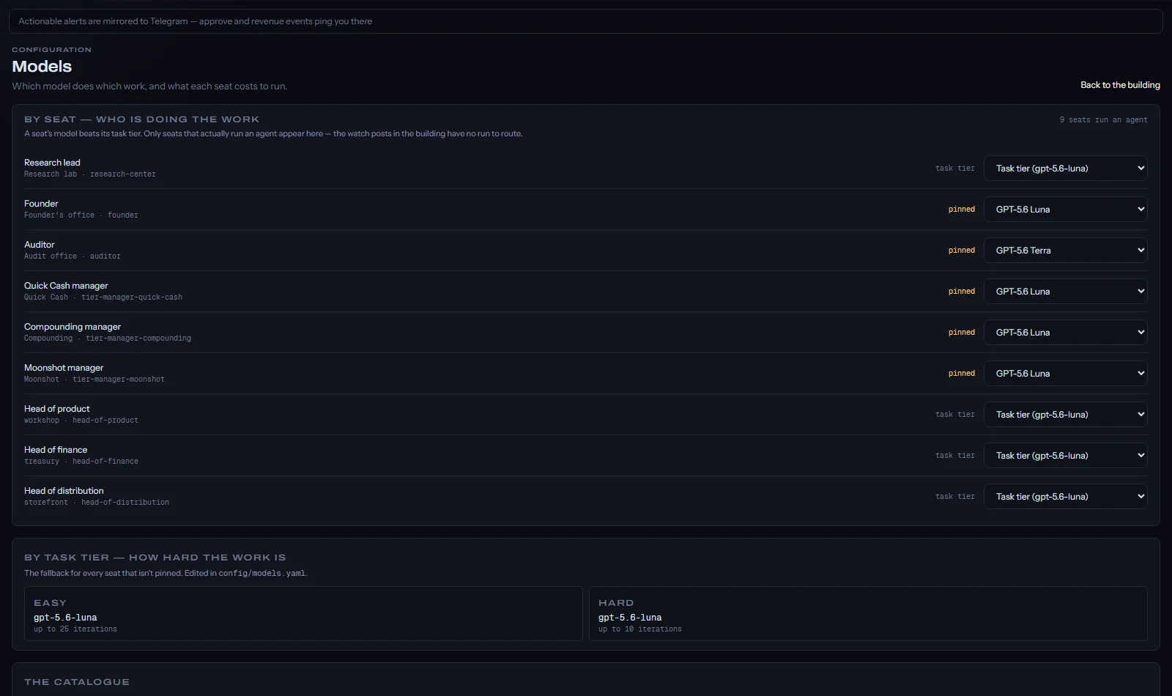Image resolution: width=1172 pixels, height=696 pixels.
Task: Open the Quick Cash manager model dropdown
Action: tap(1065, 292)
